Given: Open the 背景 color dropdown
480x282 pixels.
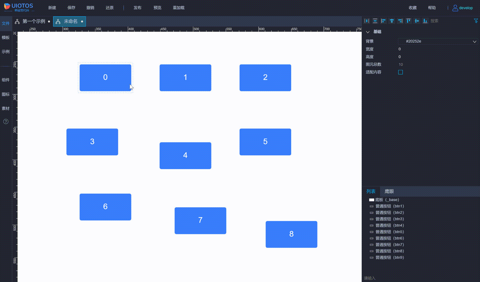Looking at the screenshot, I should point(438,41).
